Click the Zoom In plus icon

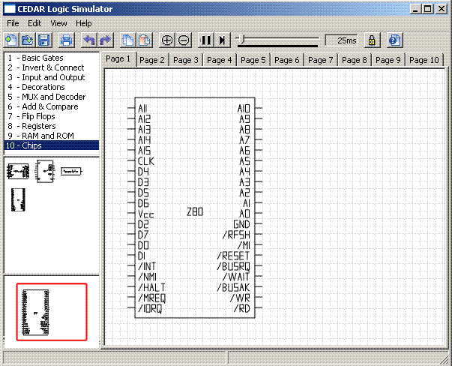167,40
